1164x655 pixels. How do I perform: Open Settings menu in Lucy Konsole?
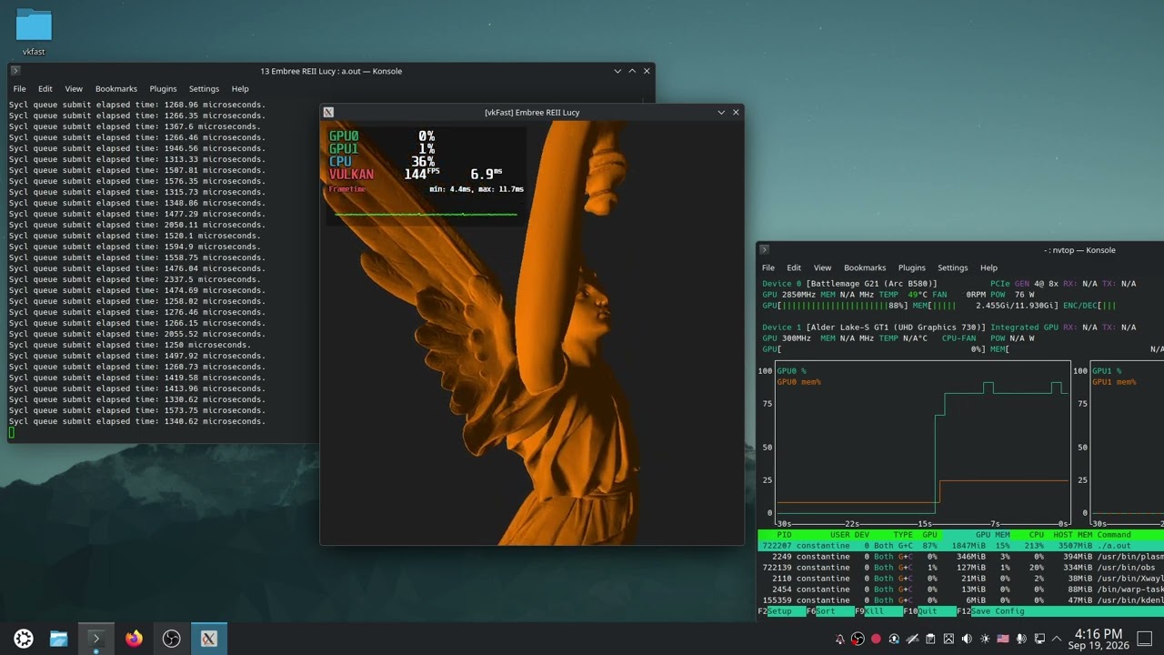(204, 89)
